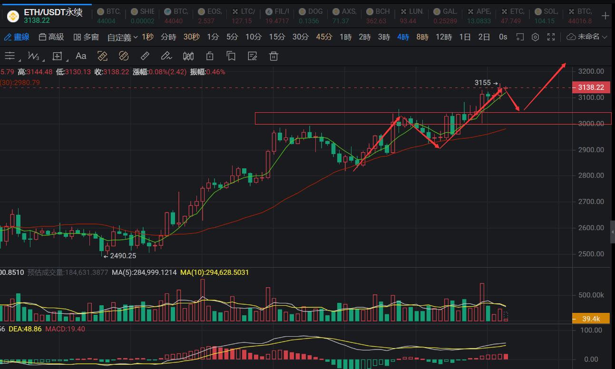Add a new symbol tab with plus
The width and height of the screenshot is (615, 369).
click(605, 16)
